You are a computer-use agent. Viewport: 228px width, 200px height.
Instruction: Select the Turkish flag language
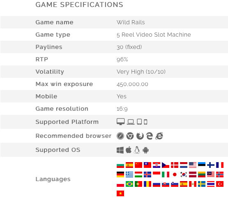coord(220,184)
